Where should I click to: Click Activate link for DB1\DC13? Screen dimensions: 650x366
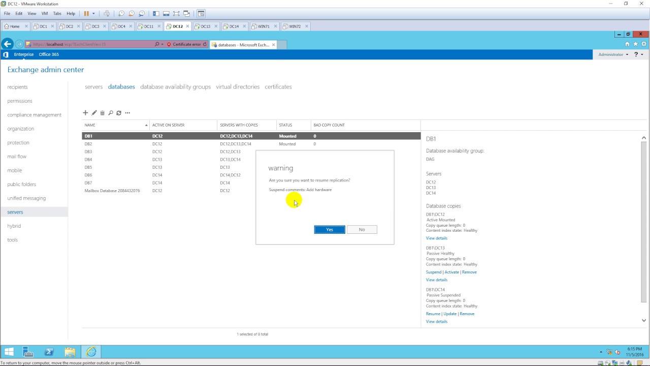451,272
